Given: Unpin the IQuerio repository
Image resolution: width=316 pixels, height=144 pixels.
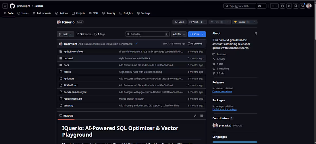Looking at the screenshot, I should 180,22.
